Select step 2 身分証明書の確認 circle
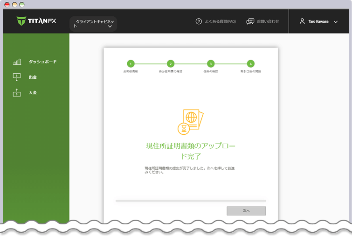 [x=171, y=64]
